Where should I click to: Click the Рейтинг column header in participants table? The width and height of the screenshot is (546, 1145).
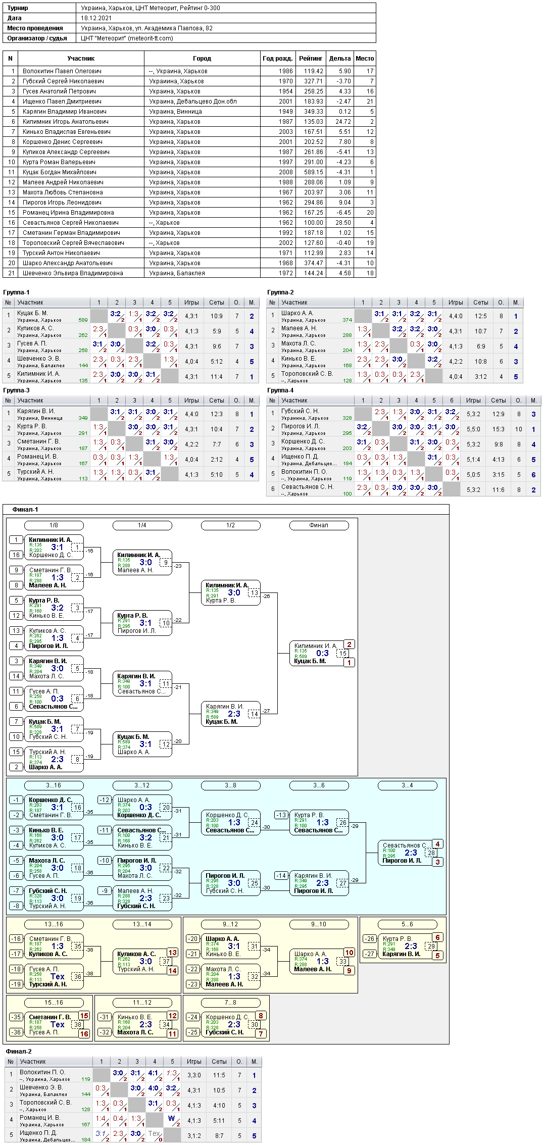(x=311, y=59)
